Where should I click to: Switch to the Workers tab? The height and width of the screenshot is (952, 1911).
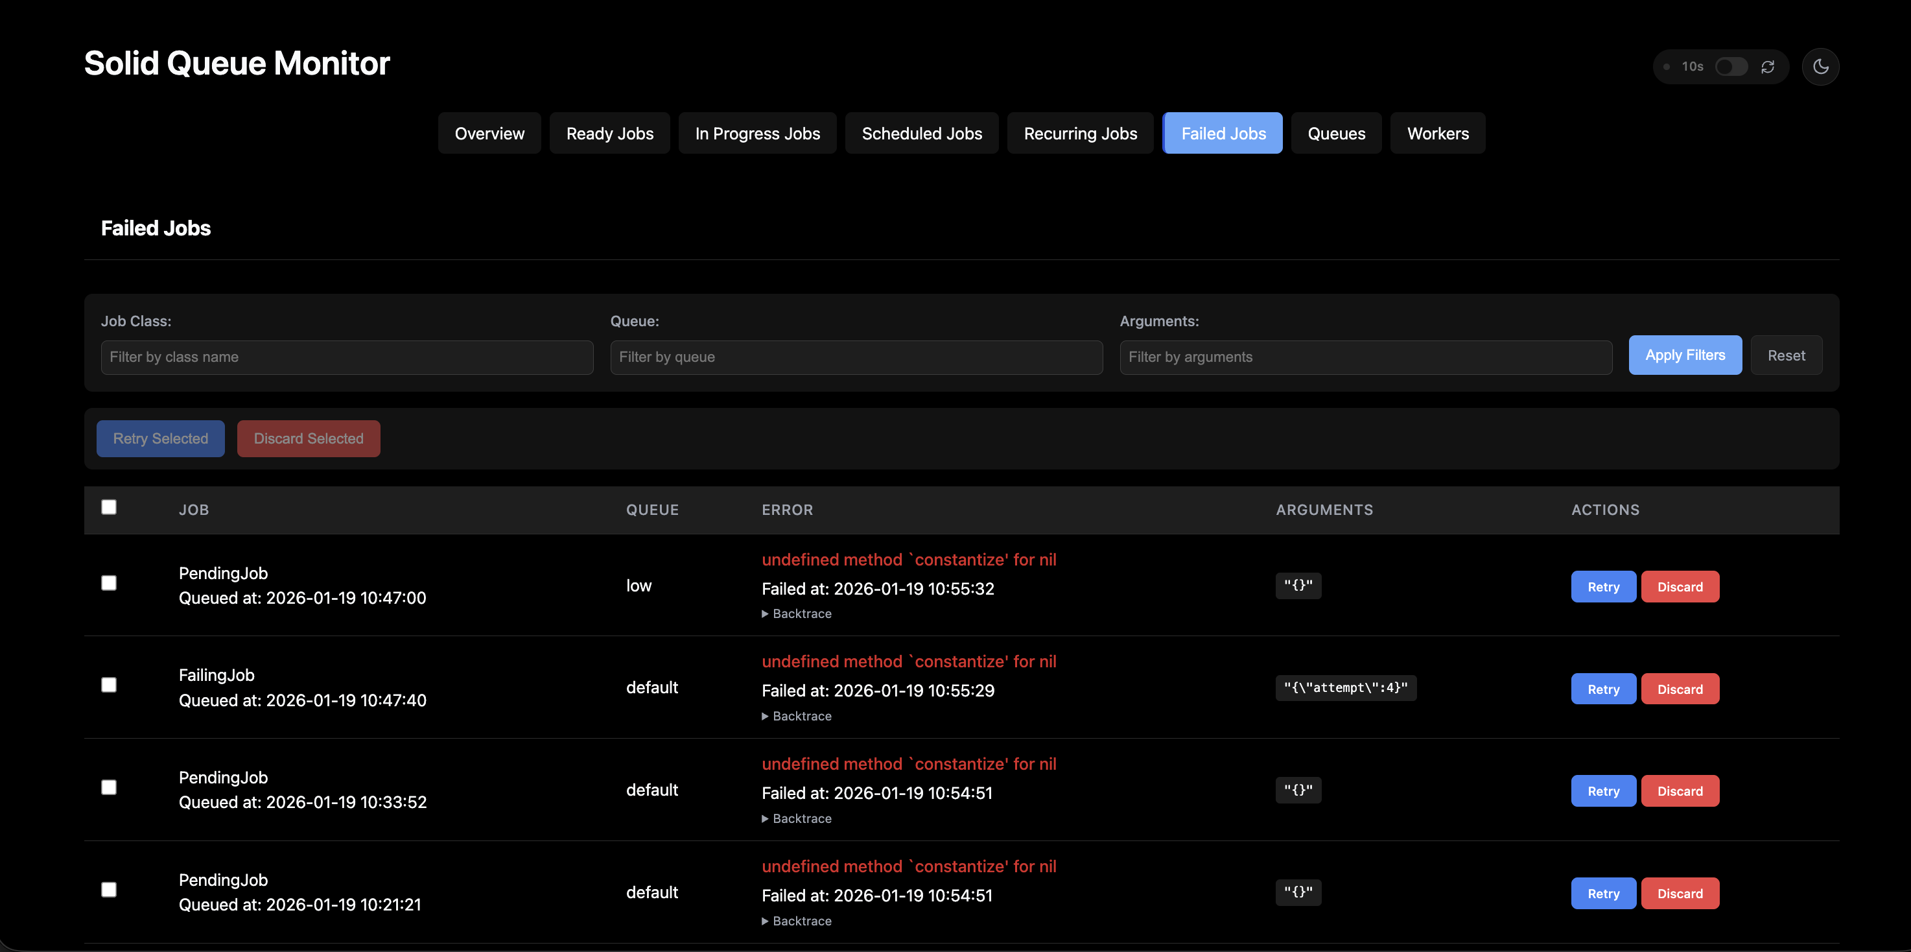[1437, 134]
